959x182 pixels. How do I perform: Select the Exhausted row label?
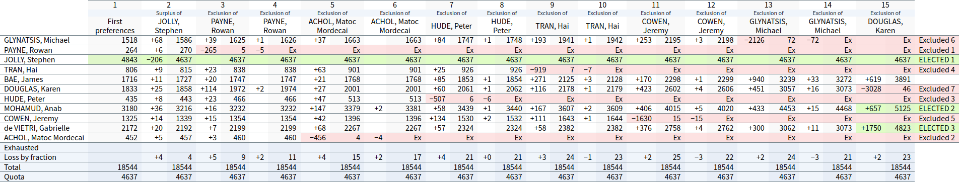pos(21,148)
